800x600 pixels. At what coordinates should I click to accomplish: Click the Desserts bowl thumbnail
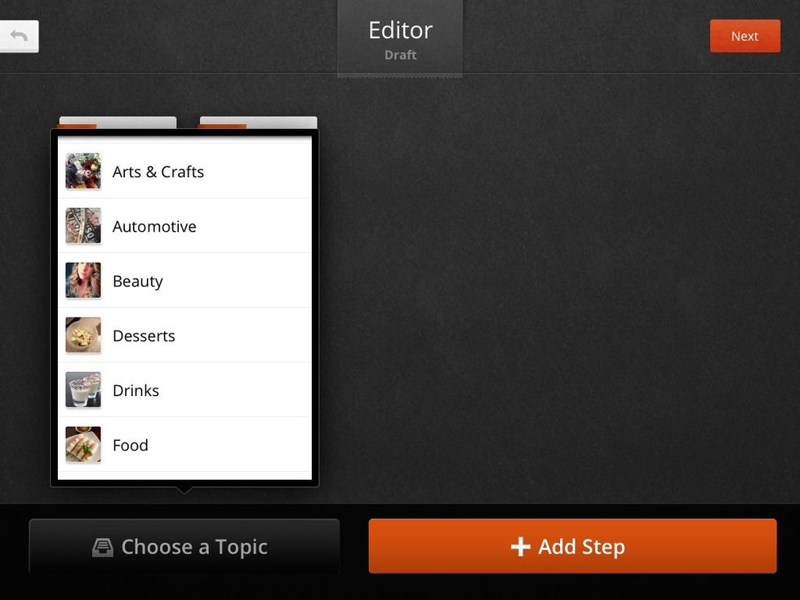pos(83,335)
